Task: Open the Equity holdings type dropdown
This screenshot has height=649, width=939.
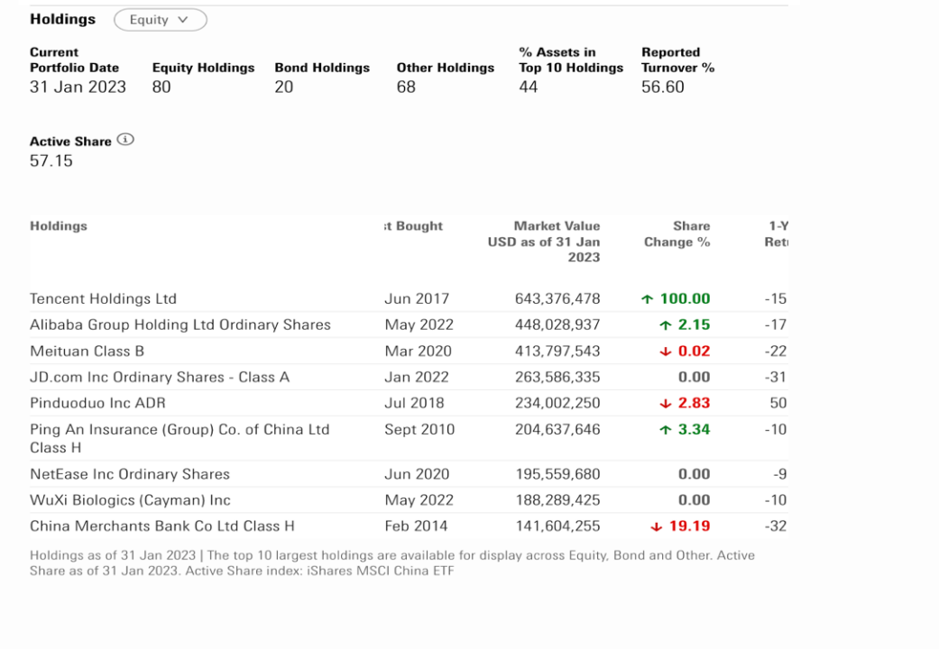Action: (x=161, y=20)
